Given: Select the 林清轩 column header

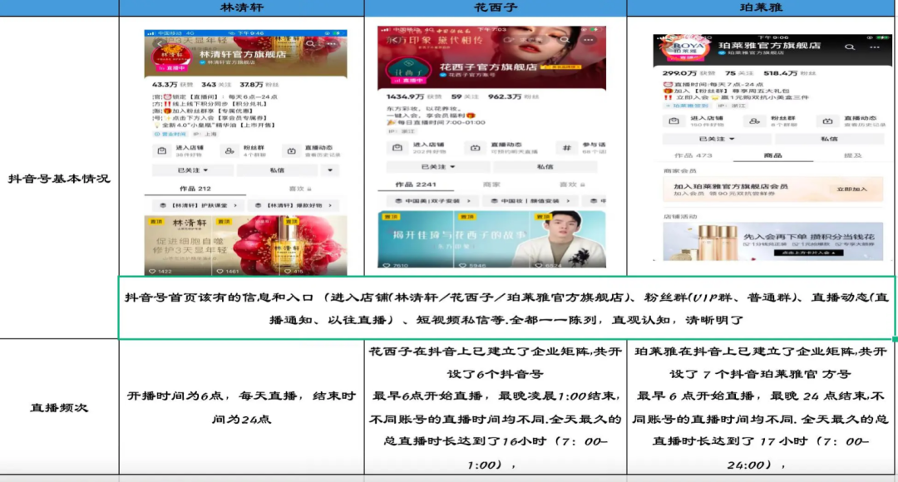Looking at the screenshot, I should click(241, 7).
